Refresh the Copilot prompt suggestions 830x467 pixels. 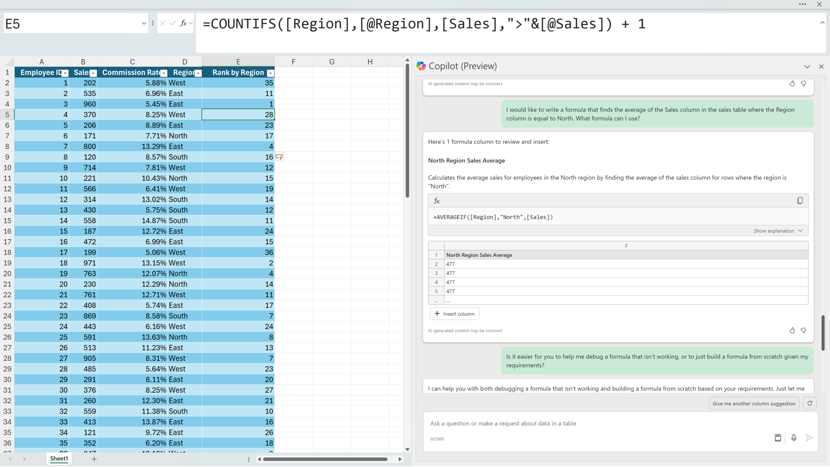coord(809,403)
